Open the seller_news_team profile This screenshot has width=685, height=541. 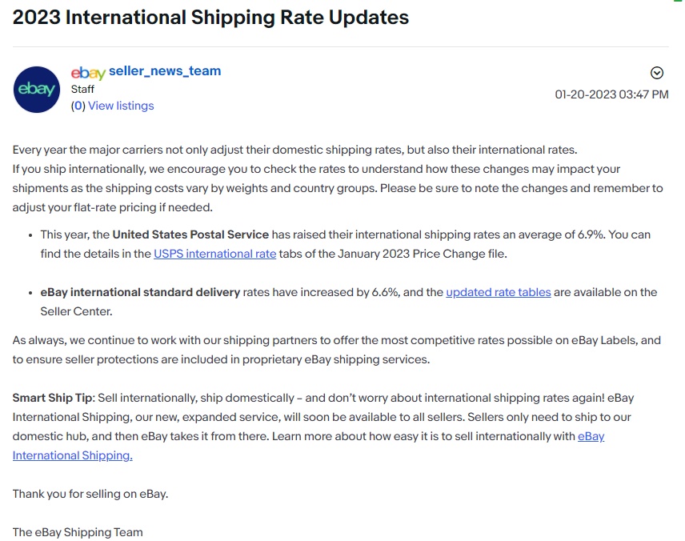pyautogui.click(x=166, y=70)
